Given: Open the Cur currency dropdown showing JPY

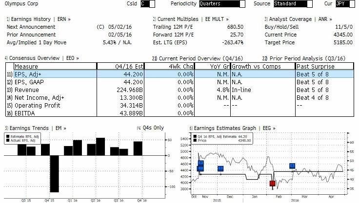Looking at the screenshot, I should click(x=345, y=4).
